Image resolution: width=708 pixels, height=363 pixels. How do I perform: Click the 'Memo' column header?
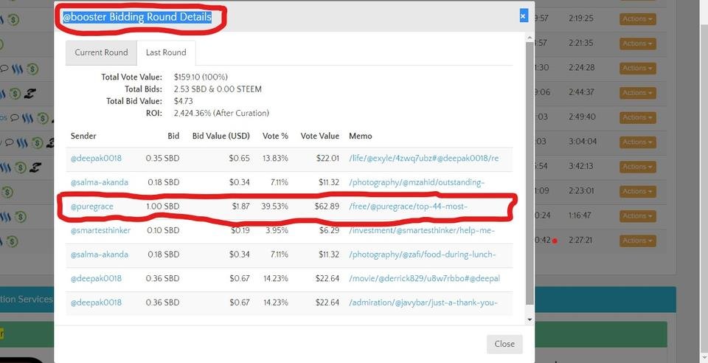point(361,136)
